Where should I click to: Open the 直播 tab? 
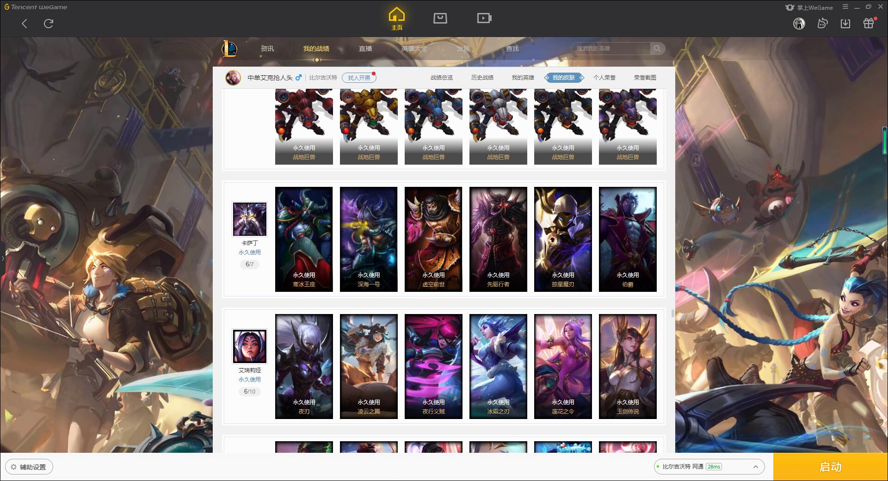365,49
